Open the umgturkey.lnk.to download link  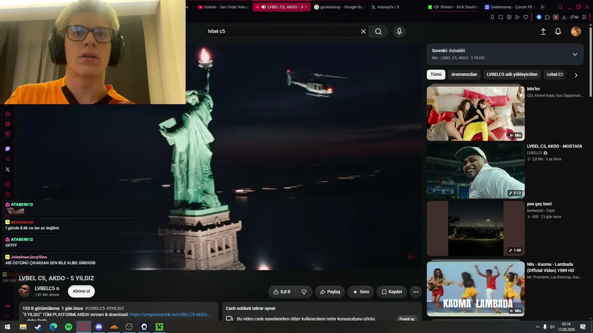click(x=170, y=314)
